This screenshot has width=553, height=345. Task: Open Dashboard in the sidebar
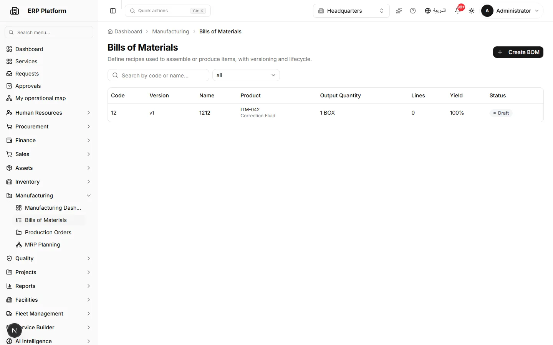click(49, 49)
